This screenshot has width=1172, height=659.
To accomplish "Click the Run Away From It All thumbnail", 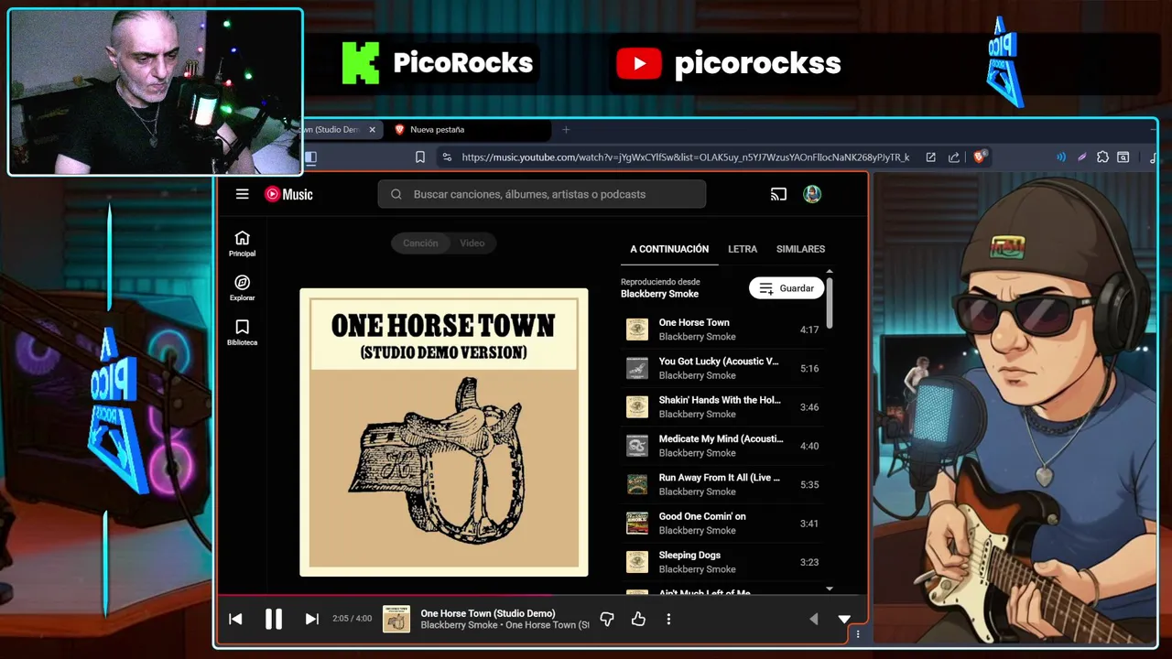I will [x=637, y=484].
